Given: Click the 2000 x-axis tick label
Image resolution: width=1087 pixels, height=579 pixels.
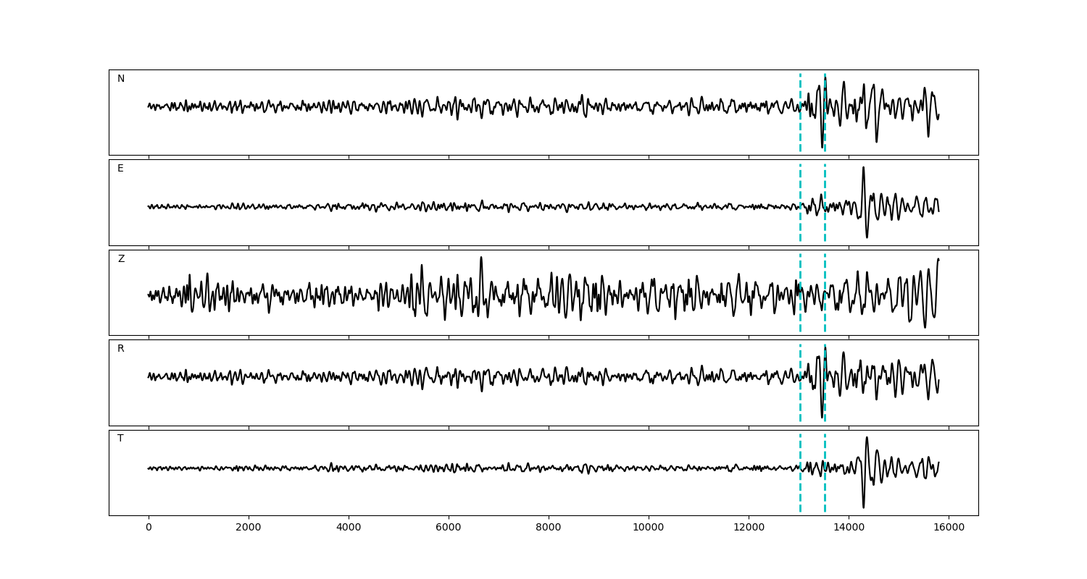Looking at the screenshot, I should 249,528.
